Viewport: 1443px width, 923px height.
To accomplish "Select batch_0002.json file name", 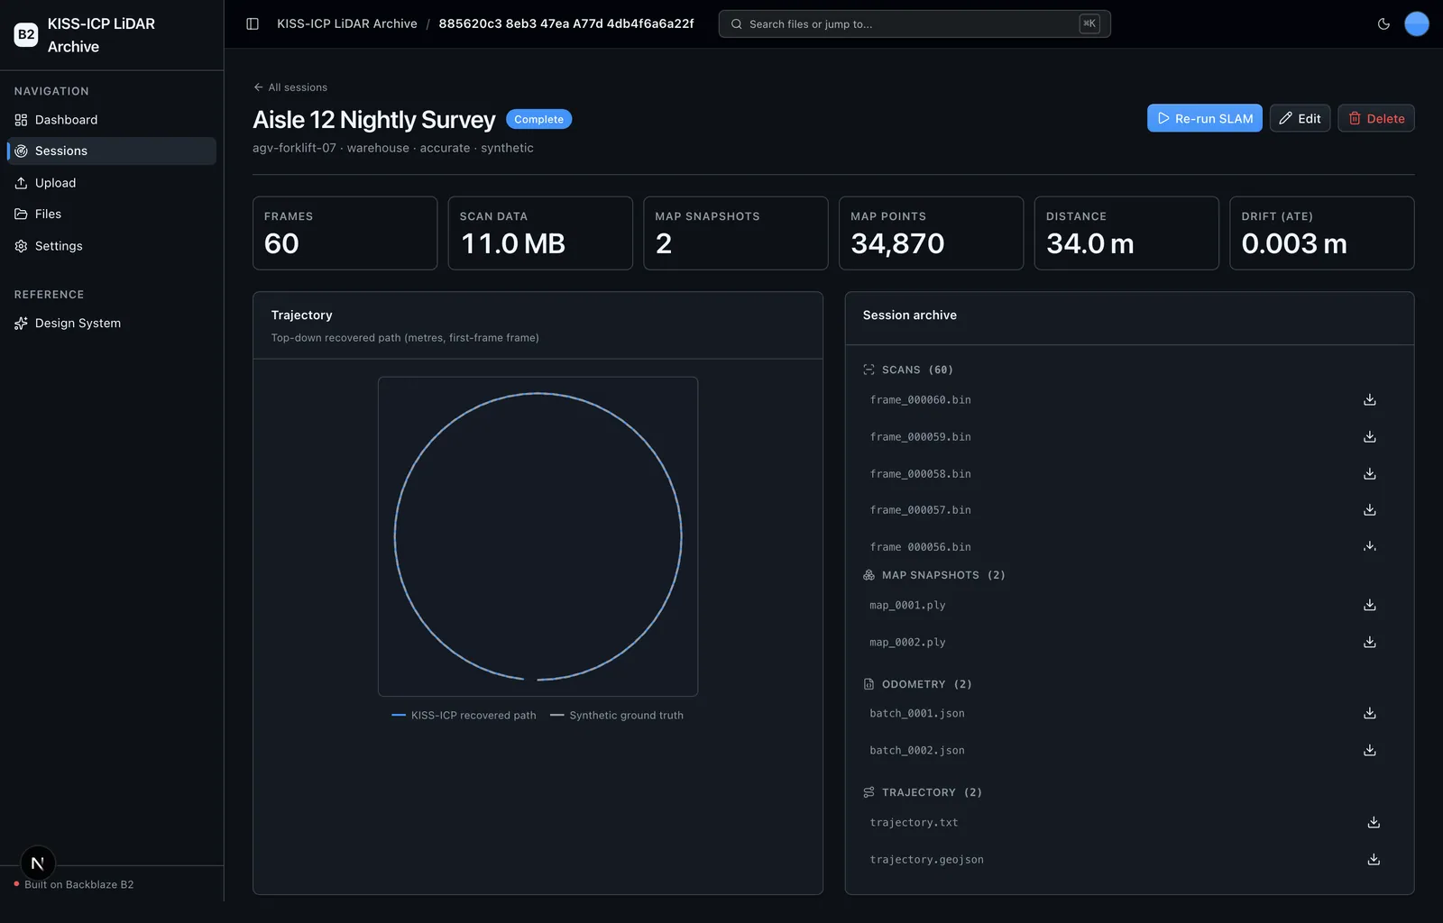I will click(x=917, y=750).
